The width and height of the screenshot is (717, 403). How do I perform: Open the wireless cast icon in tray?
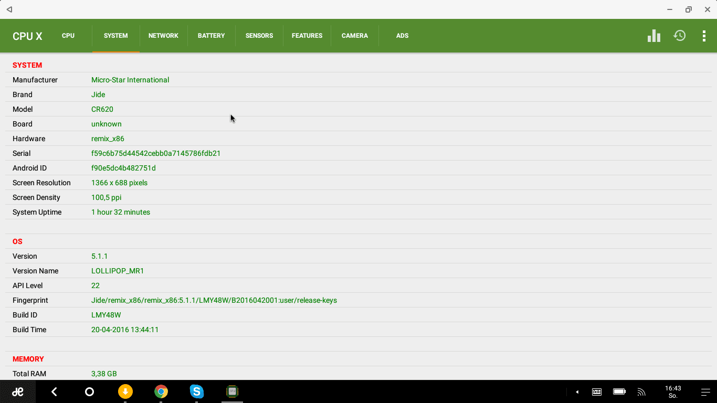641,392
